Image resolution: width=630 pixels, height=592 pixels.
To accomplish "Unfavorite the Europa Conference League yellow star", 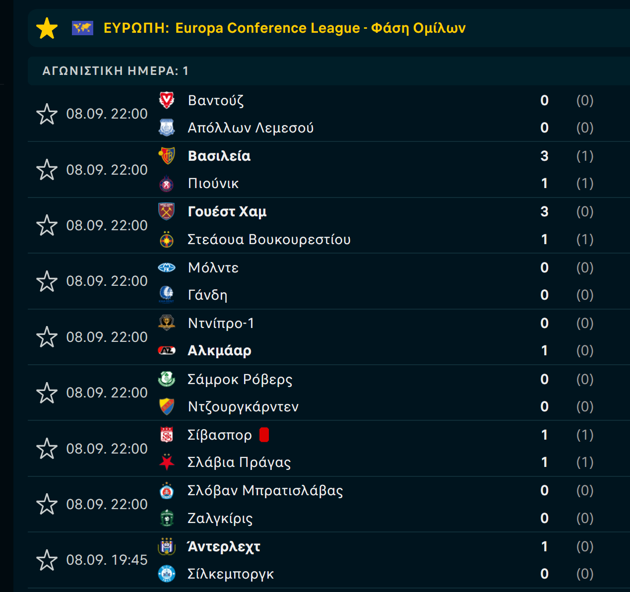I will click(x=47, y=28).
